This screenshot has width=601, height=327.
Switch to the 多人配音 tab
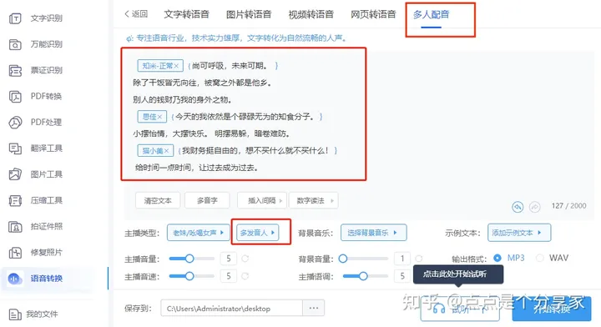click(x=432, y=14)
